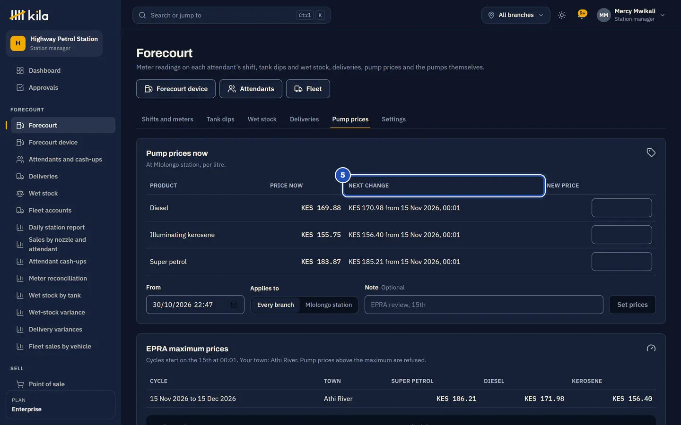Click the Forecourt device button
The width and height of the screenshot is (681, 425).
[176, 89]
